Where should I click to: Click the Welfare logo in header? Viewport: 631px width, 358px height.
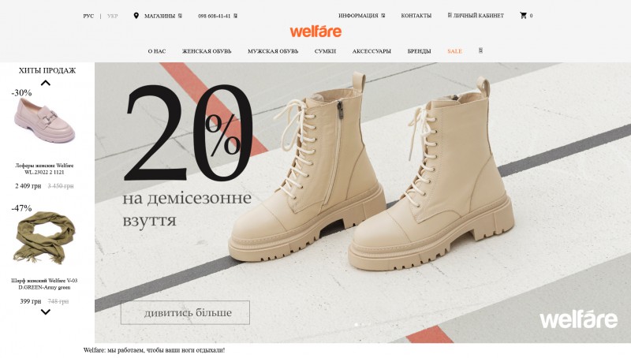[x=315, y=32]
